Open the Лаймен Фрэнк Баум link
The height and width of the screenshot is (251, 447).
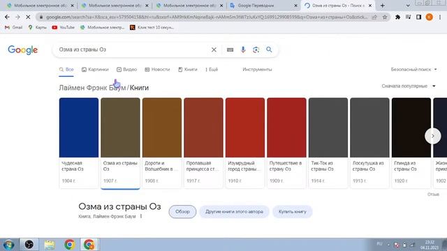92,88
